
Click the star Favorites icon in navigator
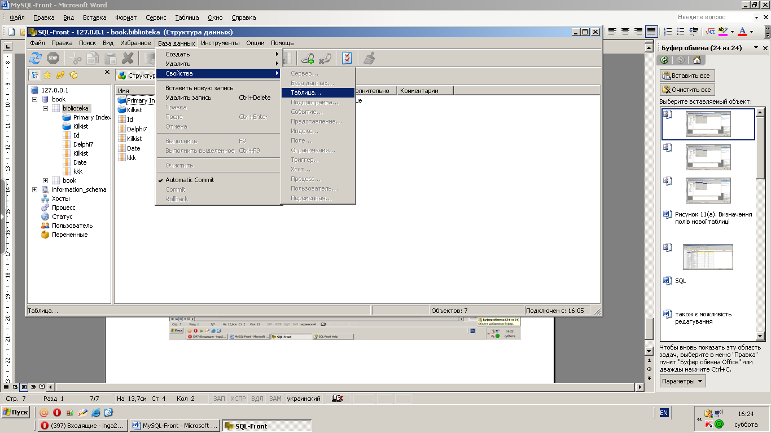pyautogui.click(x=47, y=75)
